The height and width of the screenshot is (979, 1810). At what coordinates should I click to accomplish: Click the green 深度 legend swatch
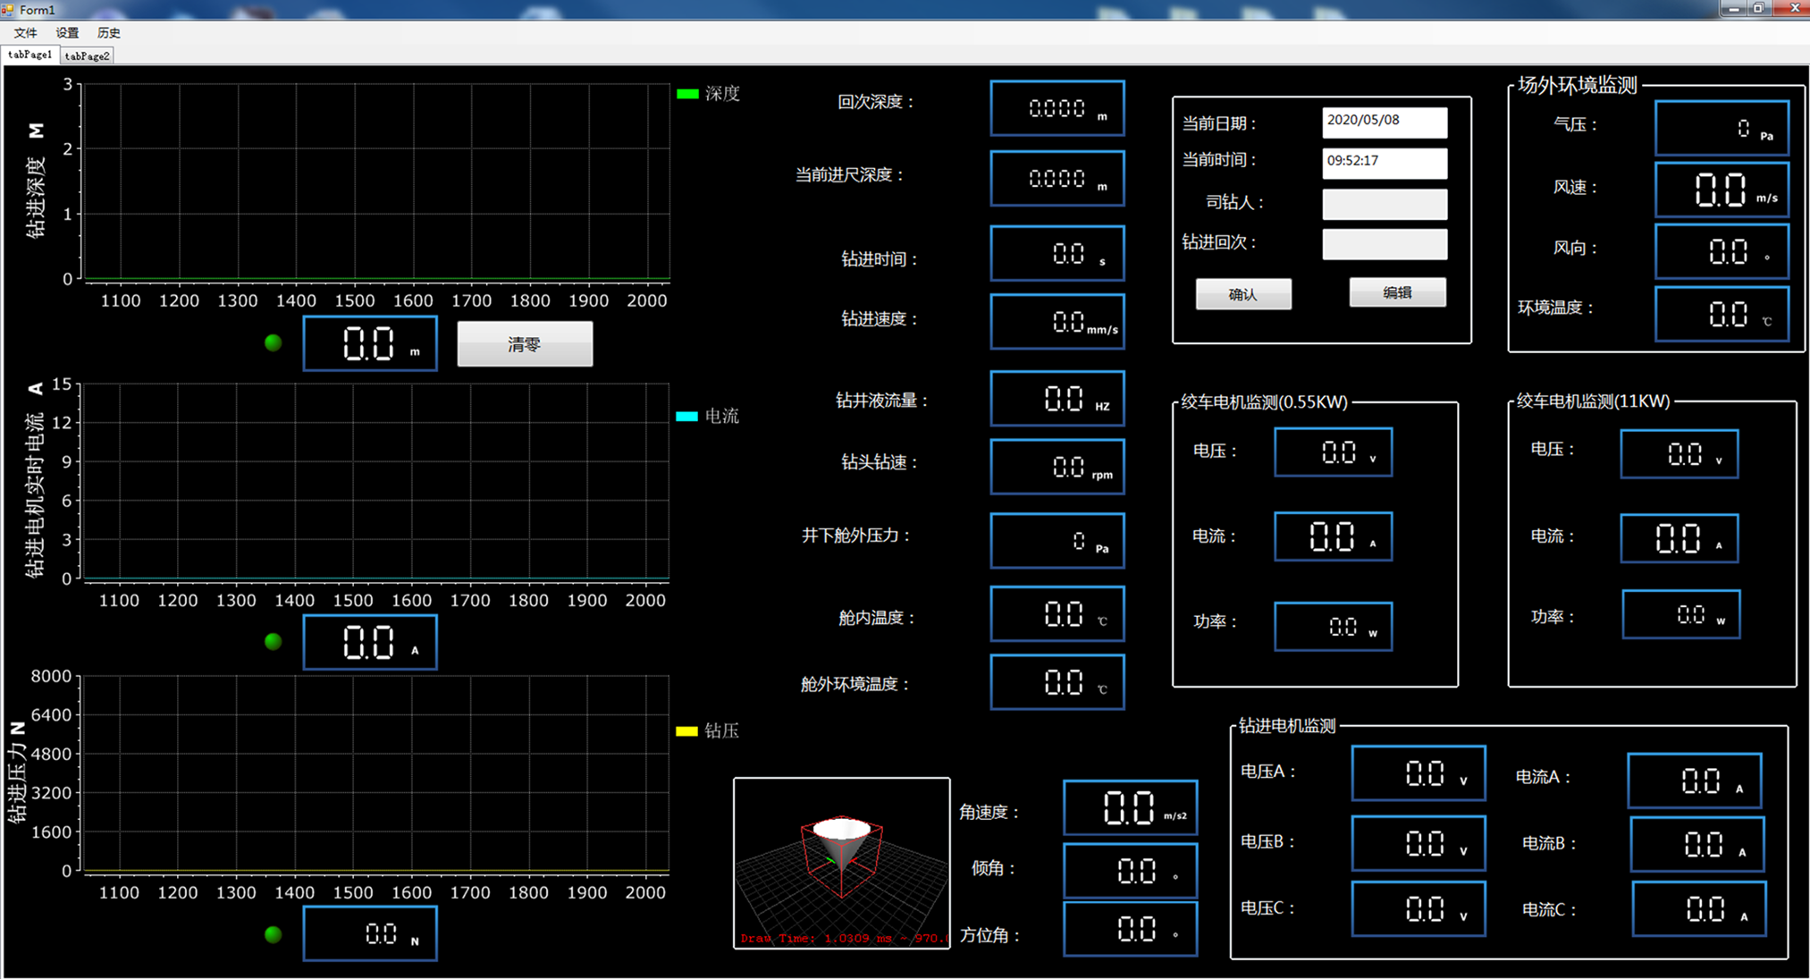(687, 94)
